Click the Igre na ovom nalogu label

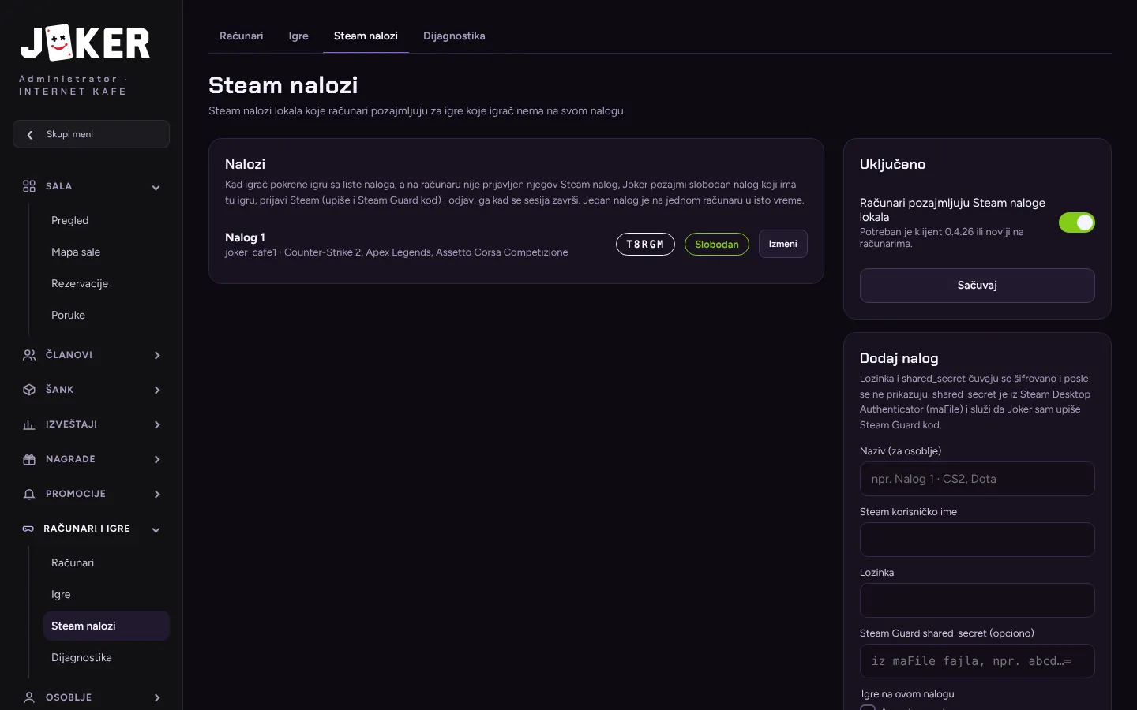(x=908, y=694)
